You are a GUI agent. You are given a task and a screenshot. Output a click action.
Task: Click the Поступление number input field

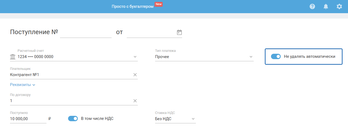coord(86,33)
